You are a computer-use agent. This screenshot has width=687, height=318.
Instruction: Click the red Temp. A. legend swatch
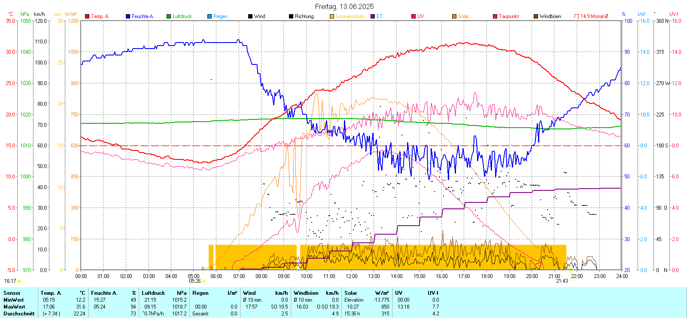click(87, 16)
